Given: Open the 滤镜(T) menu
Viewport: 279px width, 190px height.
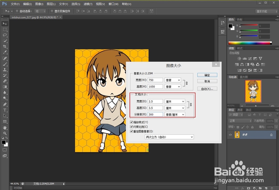Looking at the screenshot, I should tap(88, 4).
